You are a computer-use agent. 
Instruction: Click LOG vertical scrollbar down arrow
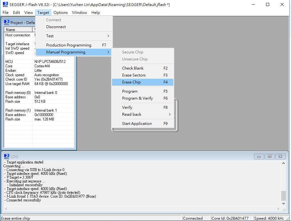coord(283,204)
